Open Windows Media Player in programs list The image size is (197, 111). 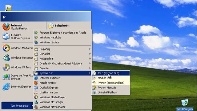[x=62, y=97]
